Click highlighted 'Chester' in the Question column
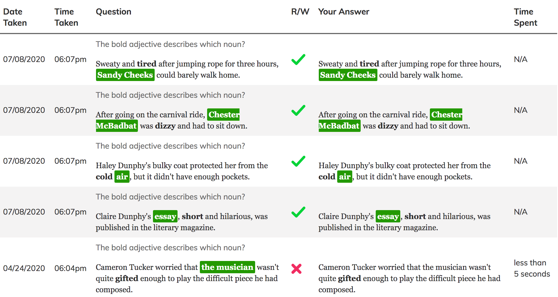The height and width of the screenshot is (297, 558). point(223,115)
